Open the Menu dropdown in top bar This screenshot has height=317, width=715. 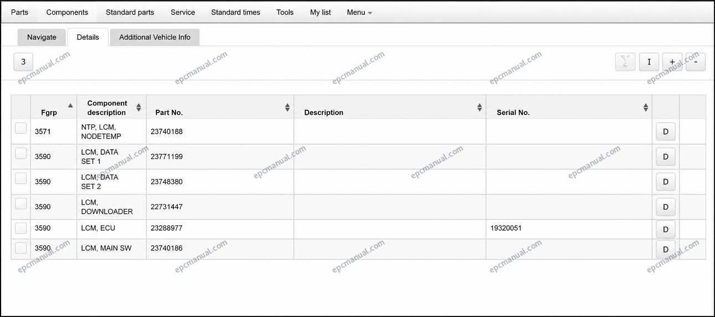[x=359, y=12]
